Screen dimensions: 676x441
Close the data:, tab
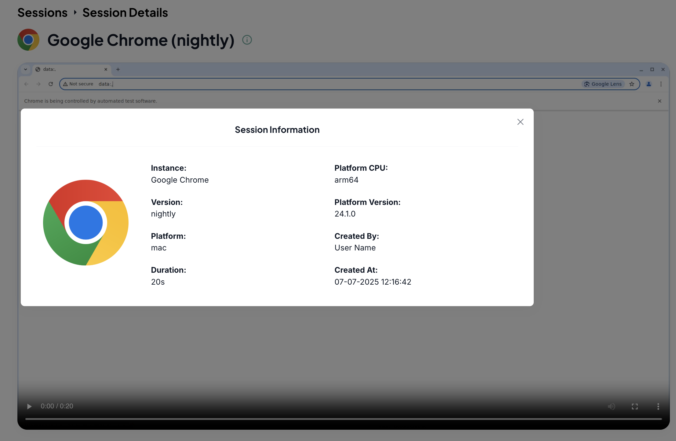[x=106, y=69]
